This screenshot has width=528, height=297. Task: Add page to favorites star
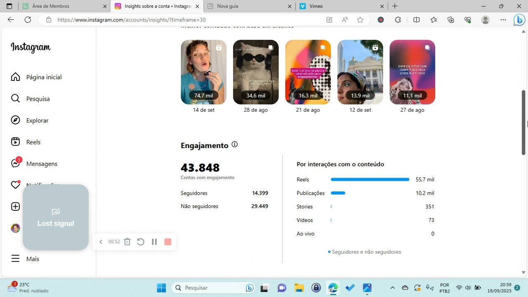pyautogui.click(x=360, y=20)
